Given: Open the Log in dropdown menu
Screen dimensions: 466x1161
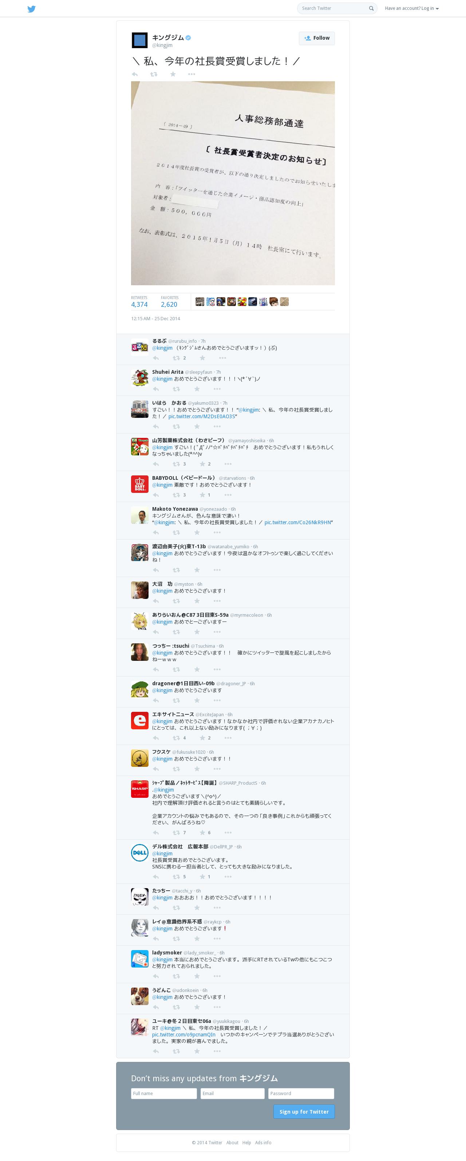Looking at the screenshot, I should click(411, 8).
